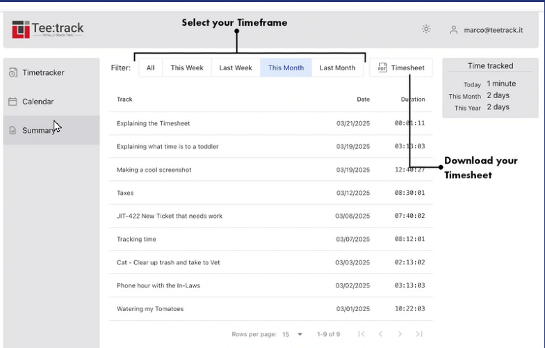
Task: Go to the Calendar page
Action: (x=51, y=102)
